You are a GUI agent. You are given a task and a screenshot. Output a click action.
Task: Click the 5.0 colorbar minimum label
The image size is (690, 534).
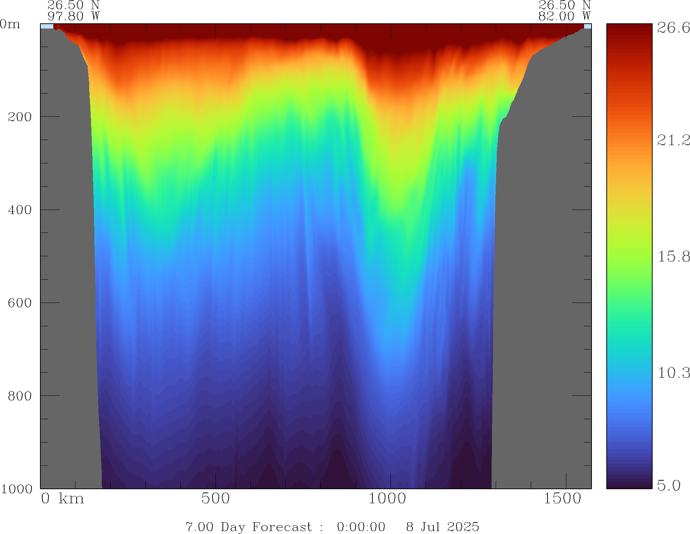click(669, 485)
